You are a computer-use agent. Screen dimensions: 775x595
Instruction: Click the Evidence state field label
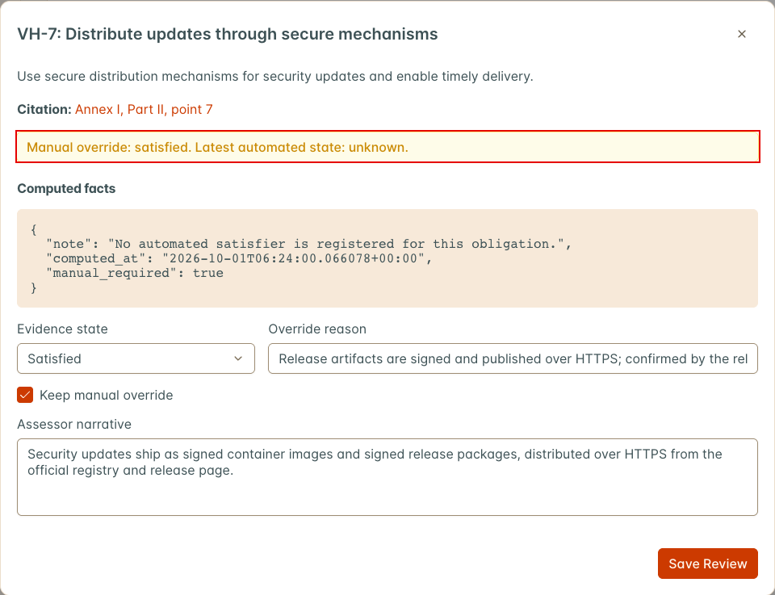[x=62, y=329]
